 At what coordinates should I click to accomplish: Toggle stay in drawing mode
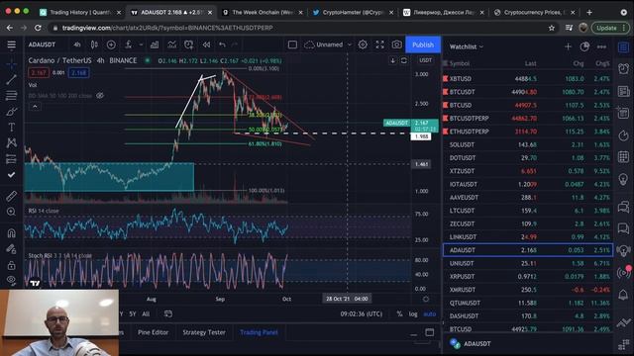coord(11,249)
